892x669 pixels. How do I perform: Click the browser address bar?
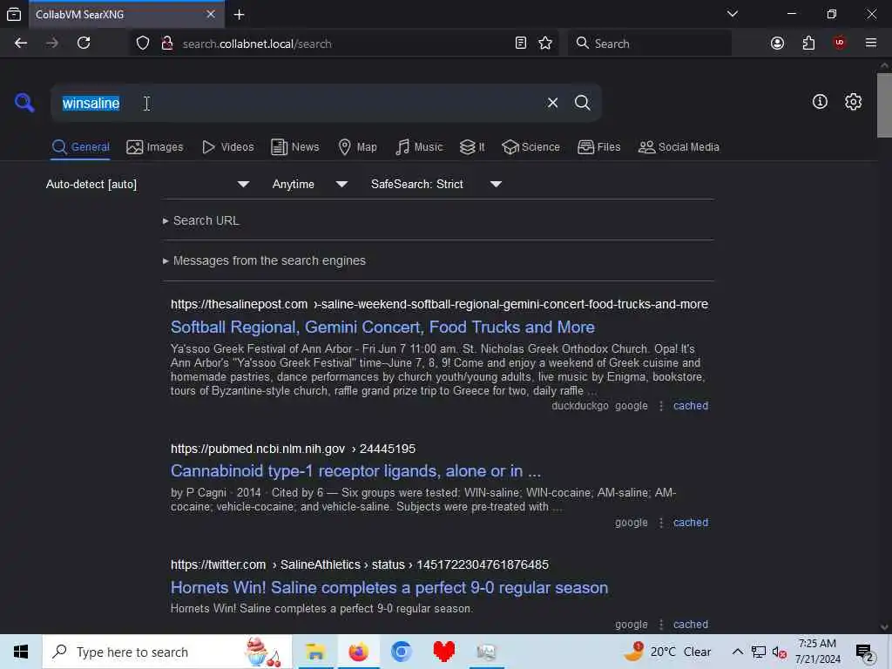[x=344, y=44]
